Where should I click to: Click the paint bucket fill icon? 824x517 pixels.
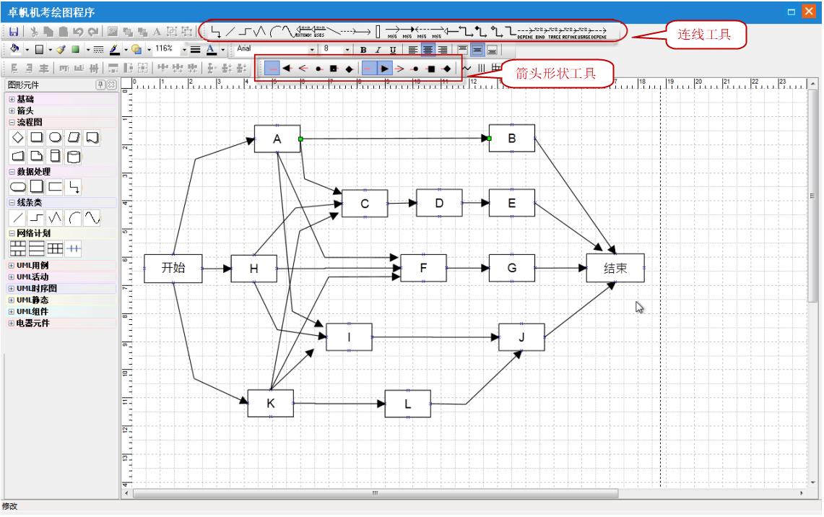click(14, 49)
